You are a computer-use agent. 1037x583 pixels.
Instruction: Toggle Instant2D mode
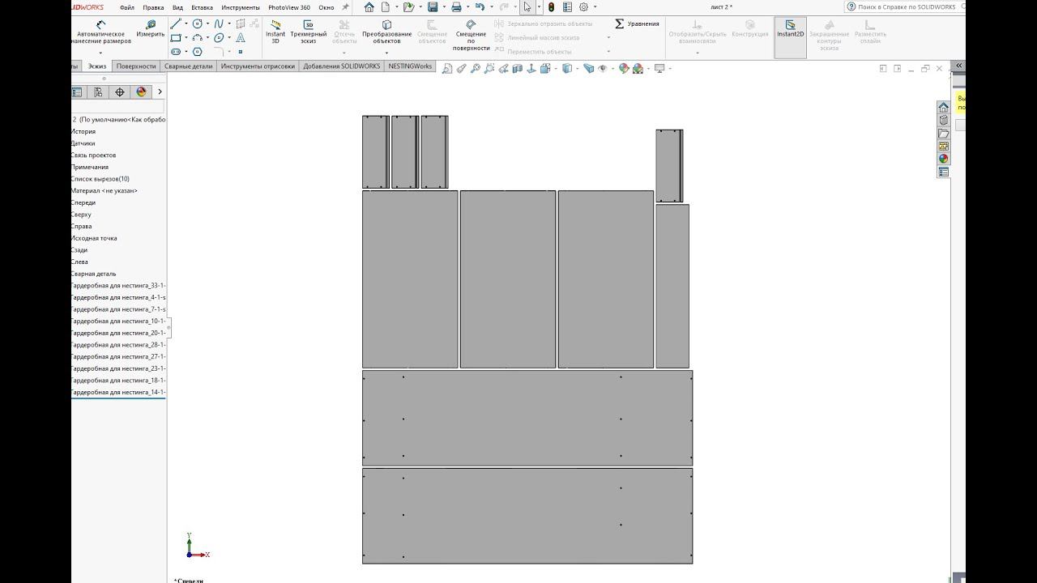pyautogui.click(x=791, y=37)
